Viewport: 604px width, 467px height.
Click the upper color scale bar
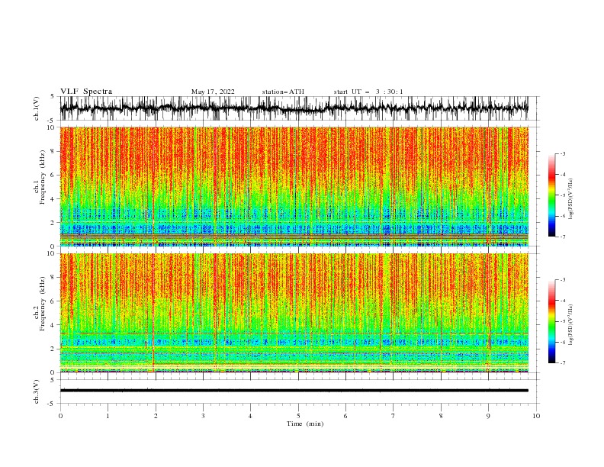(x=552, y=195)
